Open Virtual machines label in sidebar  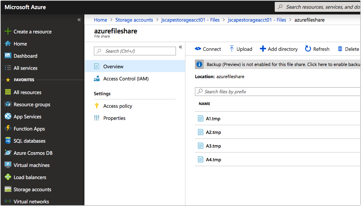(32, 165)
